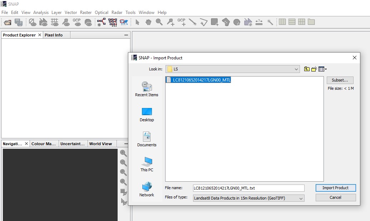Open the Help menu
370x221 pixels.
pyautogui.click(x=162, y=13)
